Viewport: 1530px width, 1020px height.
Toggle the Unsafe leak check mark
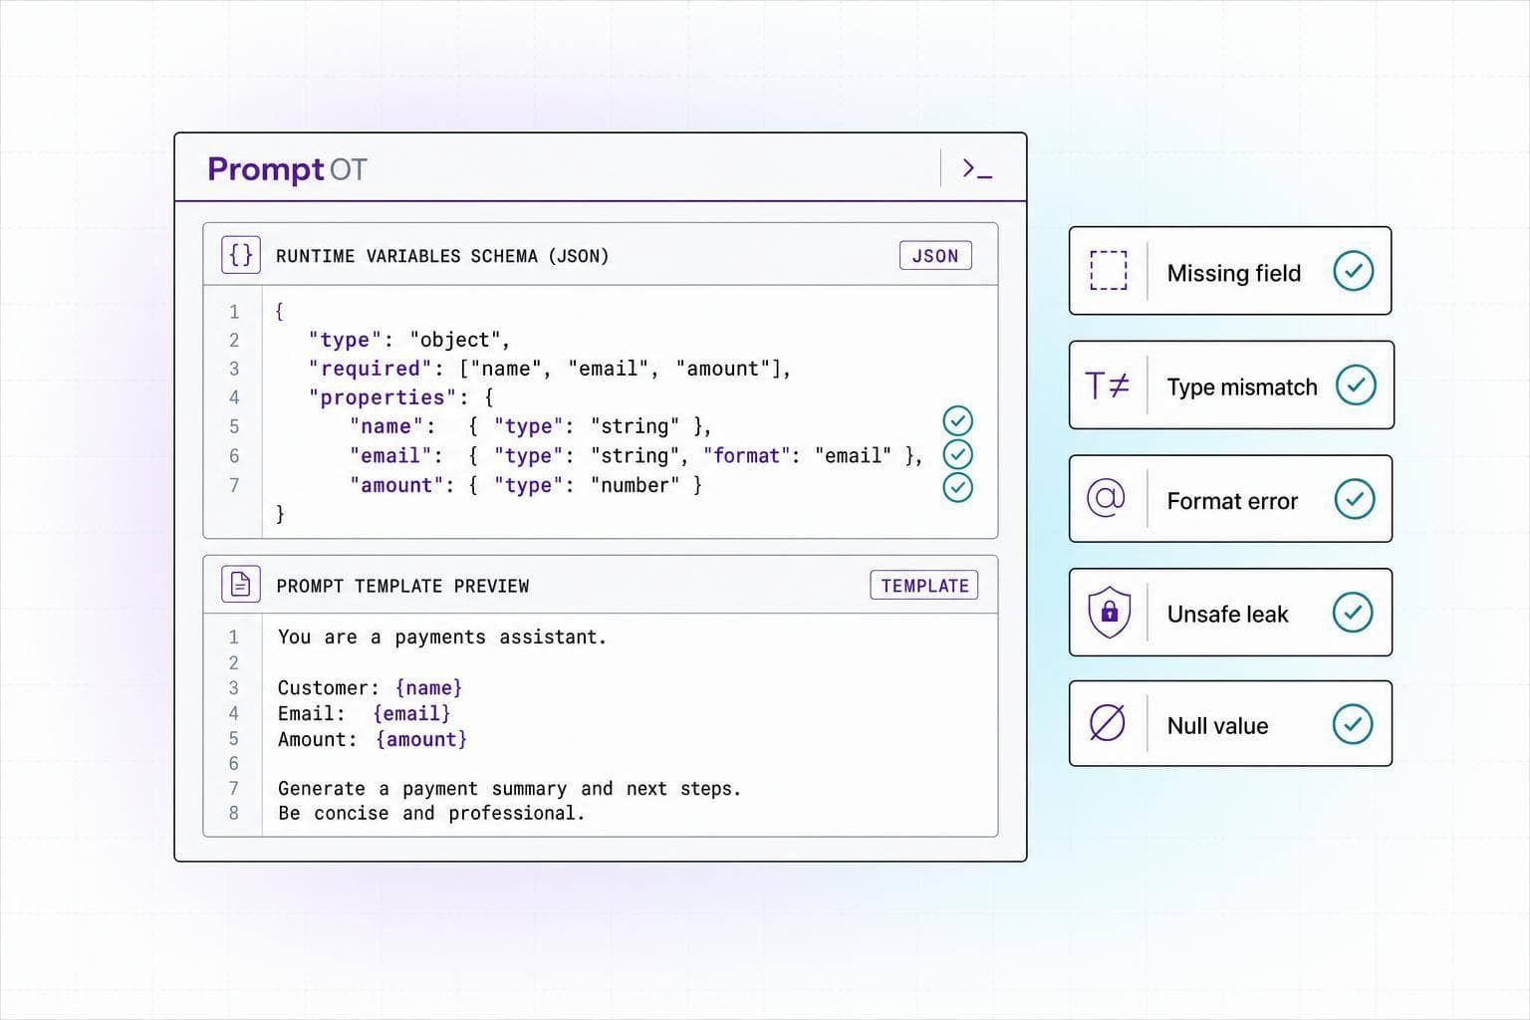coord(1353,613)
